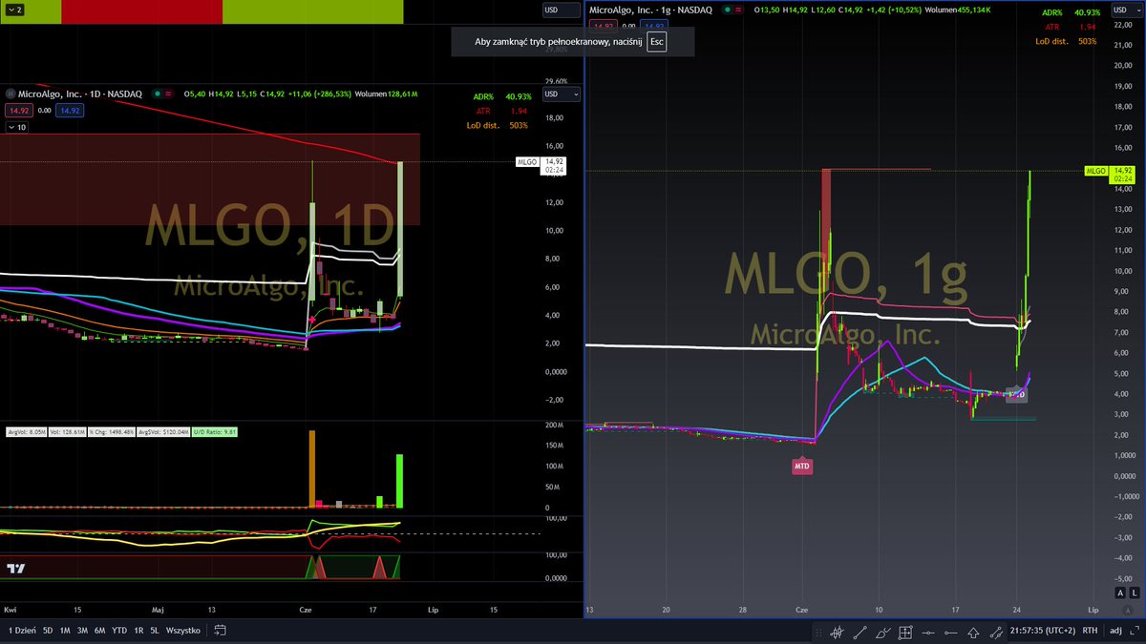Select the parallel channel drawing tool

pos(997,632)
